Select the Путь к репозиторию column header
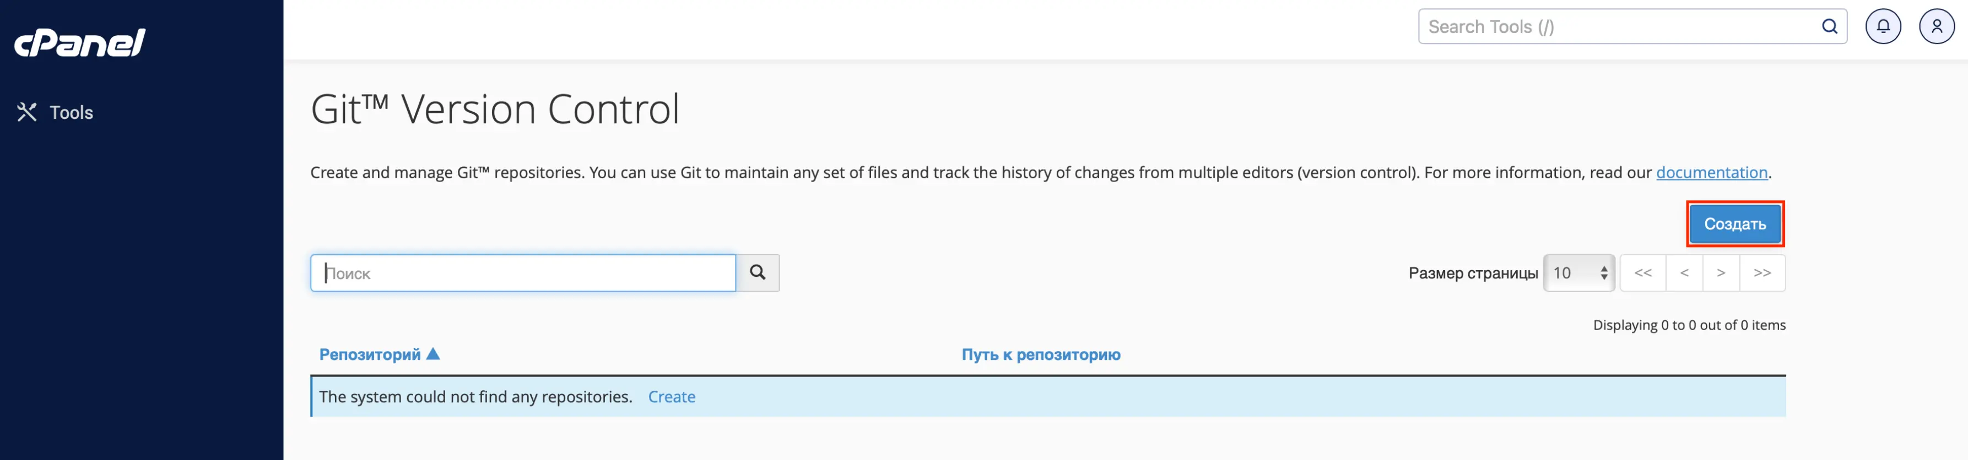 tap(1041, 354)
